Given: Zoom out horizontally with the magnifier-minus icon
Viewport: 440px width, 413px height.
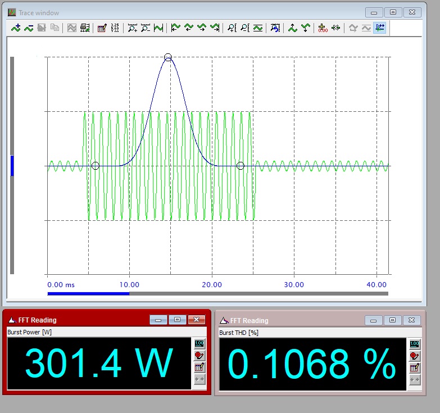Looking at the screenshot, I should [x=146, y=28].
